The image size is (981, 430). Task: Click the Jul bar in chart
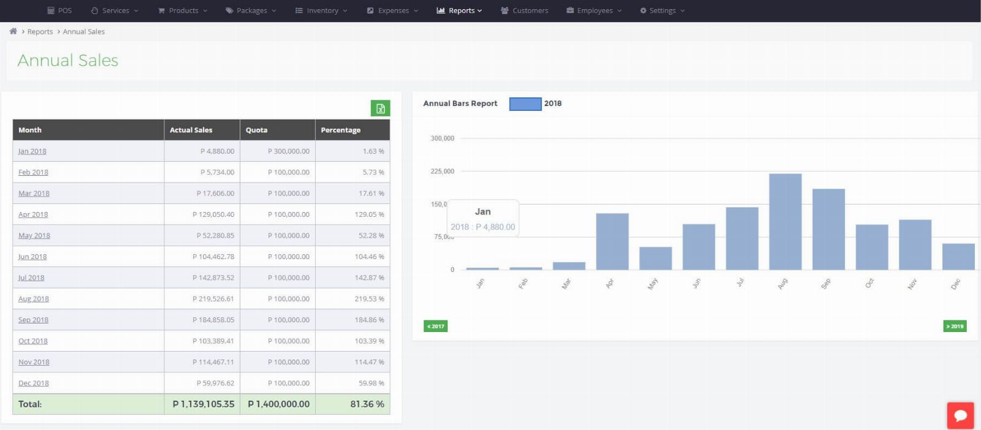[x=742, y=238]
